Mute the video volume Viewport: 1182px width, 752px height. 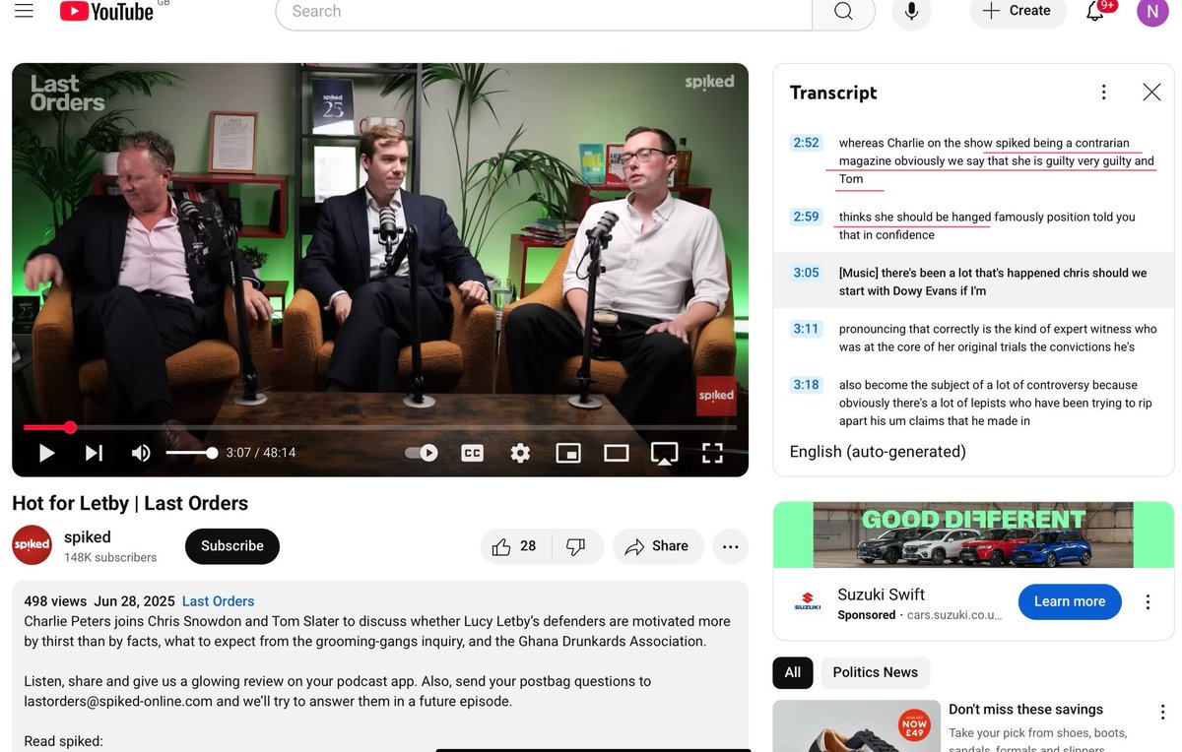click(x=141, y=453)
